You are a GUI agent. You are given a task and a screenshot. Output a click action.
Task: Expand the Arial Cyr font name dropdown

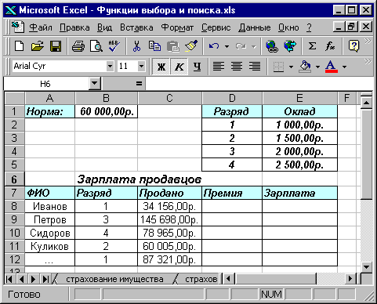[x=111, y=66]
